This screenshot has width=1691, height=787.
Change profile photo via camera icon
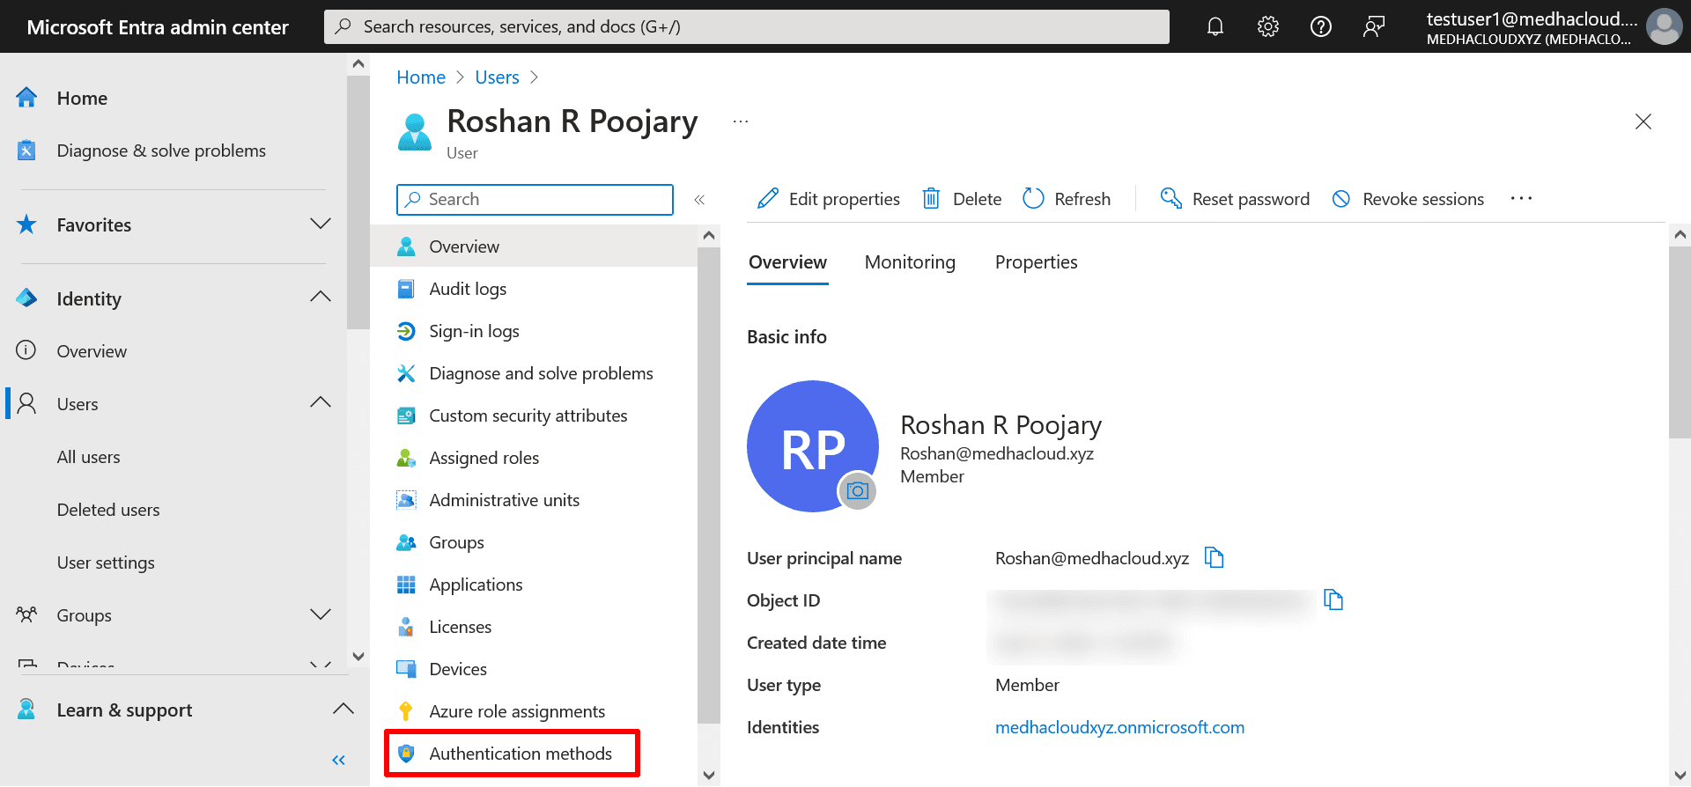point(857,491)
